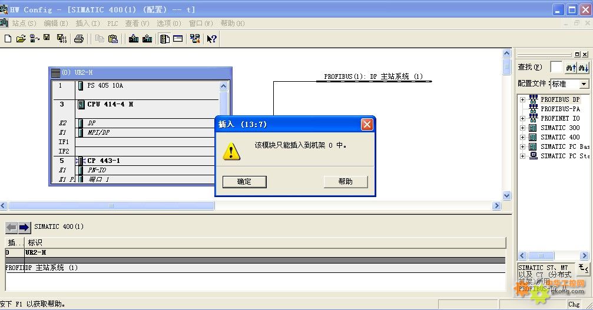
Task: Open the 窗口(W) menu
Action: [200, 24]
